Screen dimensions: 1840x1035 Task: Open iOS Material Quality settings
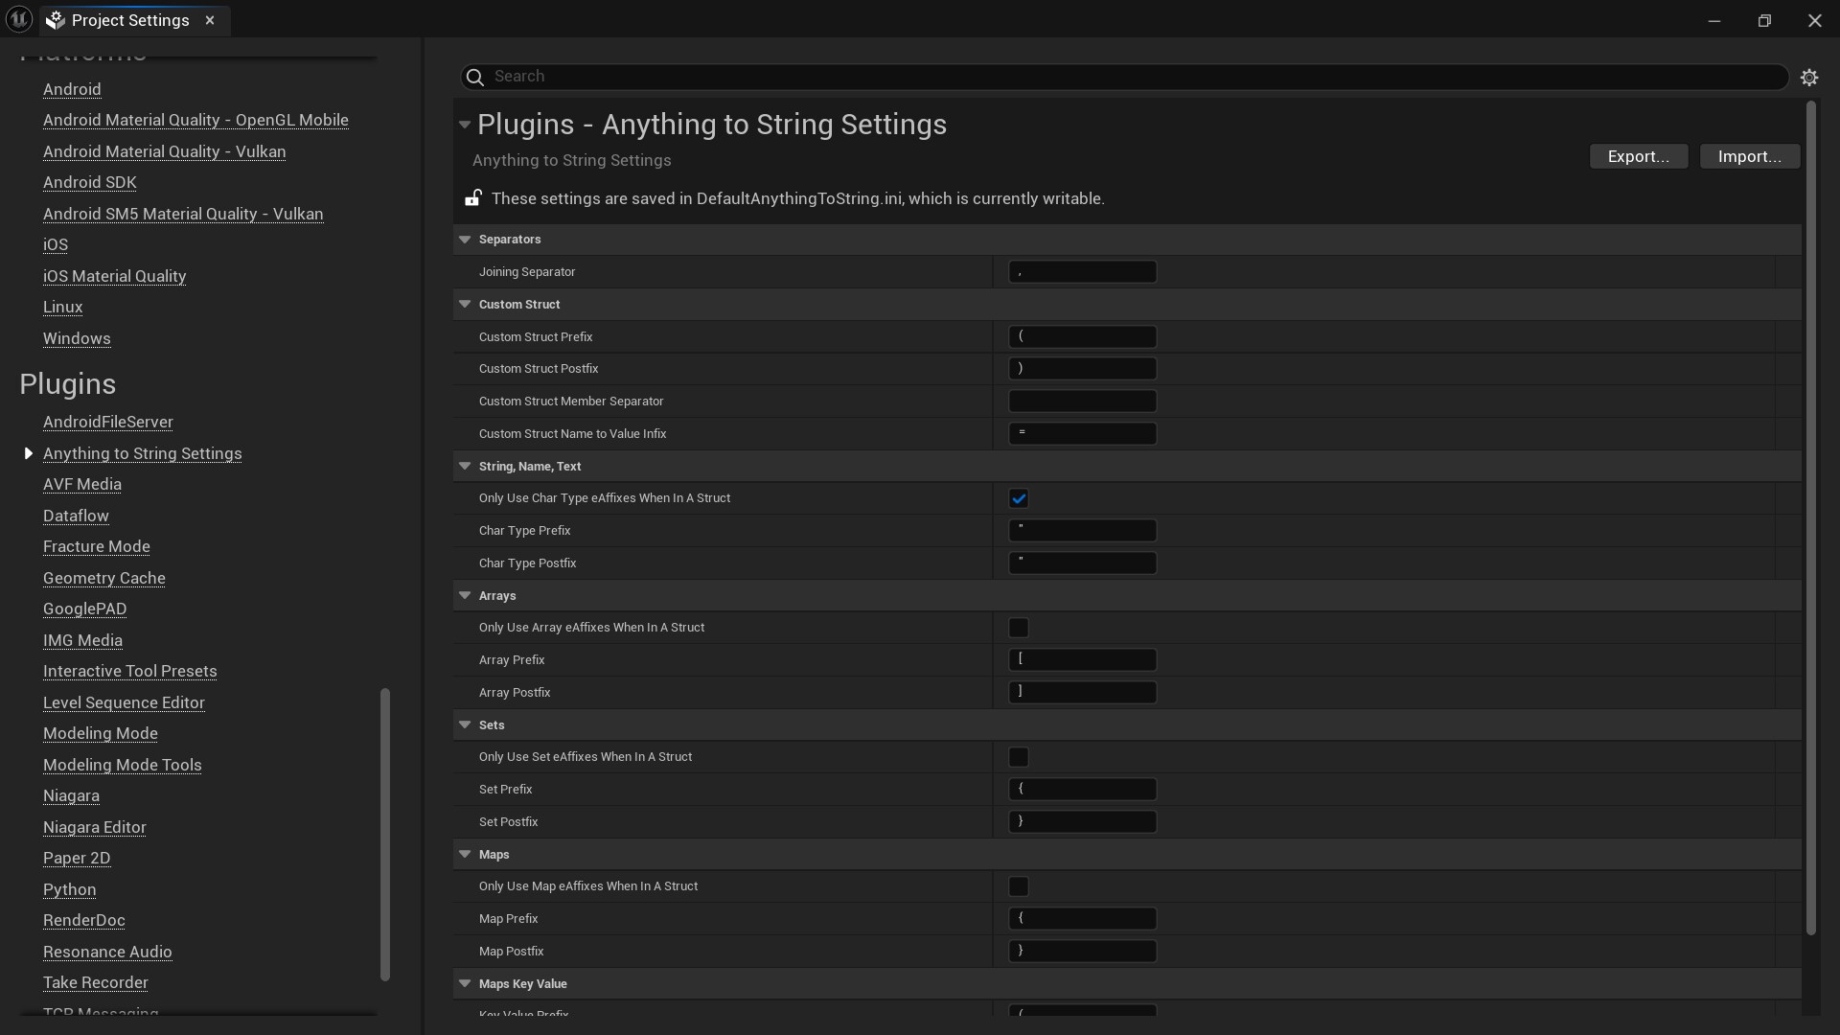(114, 276)
